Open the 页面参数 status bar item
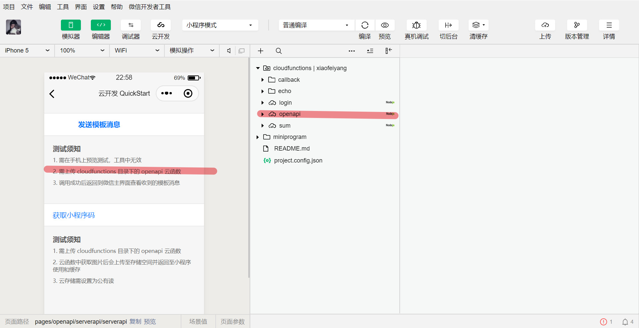 click(x=233, y=322)
